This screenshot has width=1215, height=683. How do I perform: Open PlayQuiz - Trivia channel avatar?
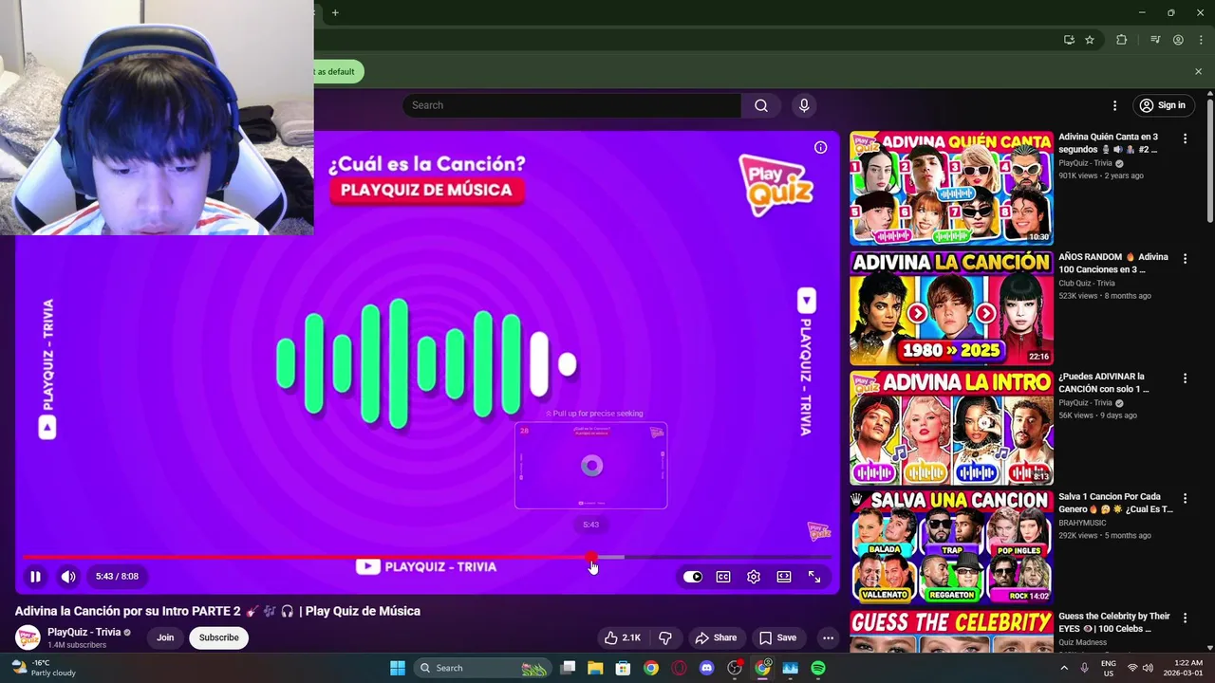[x=28, y=637]
